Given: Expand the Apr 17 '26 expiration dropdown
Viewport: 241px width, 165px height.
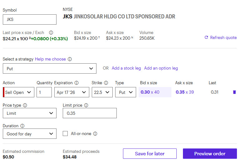Looking at the screenshot, I should (71, 92).
